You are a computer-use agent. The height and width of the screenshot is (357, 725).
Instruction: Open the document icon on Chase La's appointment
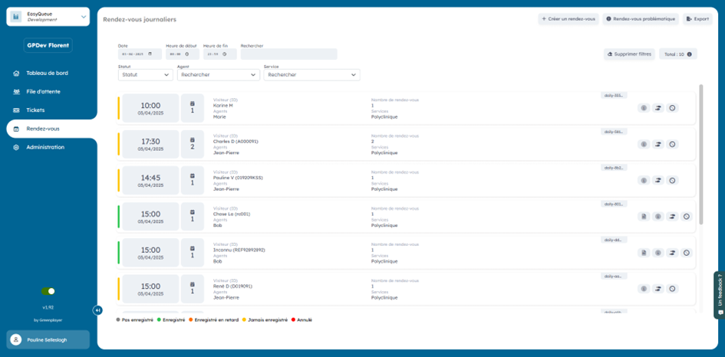click(644, 217)
